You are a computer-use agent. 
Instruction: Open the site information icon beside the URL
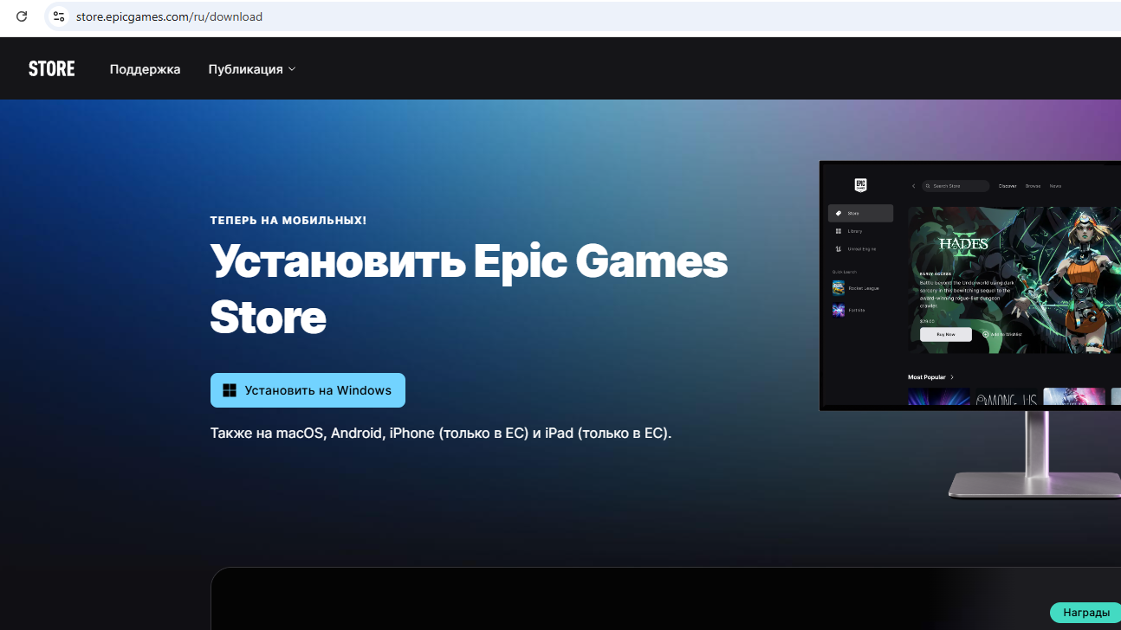59,16
